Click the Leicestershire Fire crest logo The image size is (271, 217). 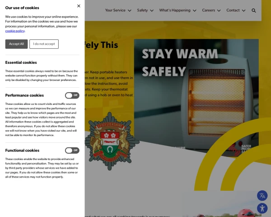pyautogui.click(x=112, y=141)
